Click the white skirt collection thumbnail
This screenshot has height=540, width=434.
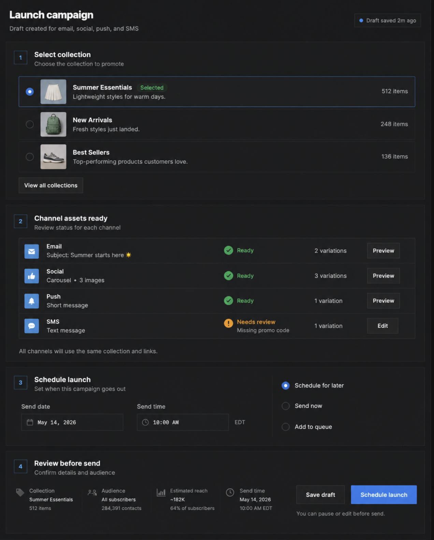point(53,91)
